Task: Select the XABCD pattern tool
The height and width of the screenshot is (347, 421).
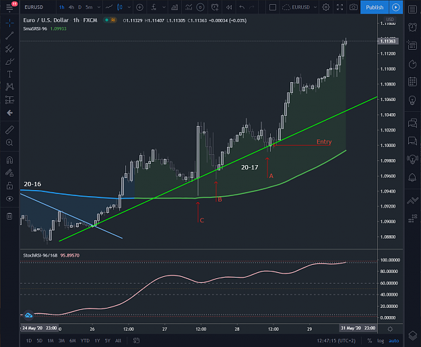Action: tap(9, 87)
